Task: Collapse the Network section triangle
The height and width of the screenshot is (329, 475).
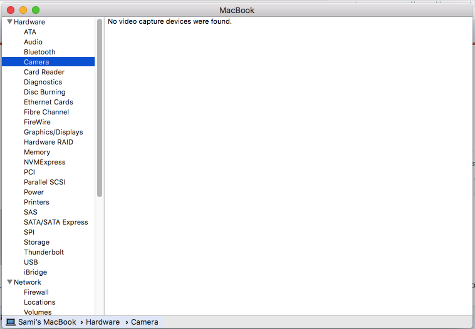Action: [x=9, y=282]
